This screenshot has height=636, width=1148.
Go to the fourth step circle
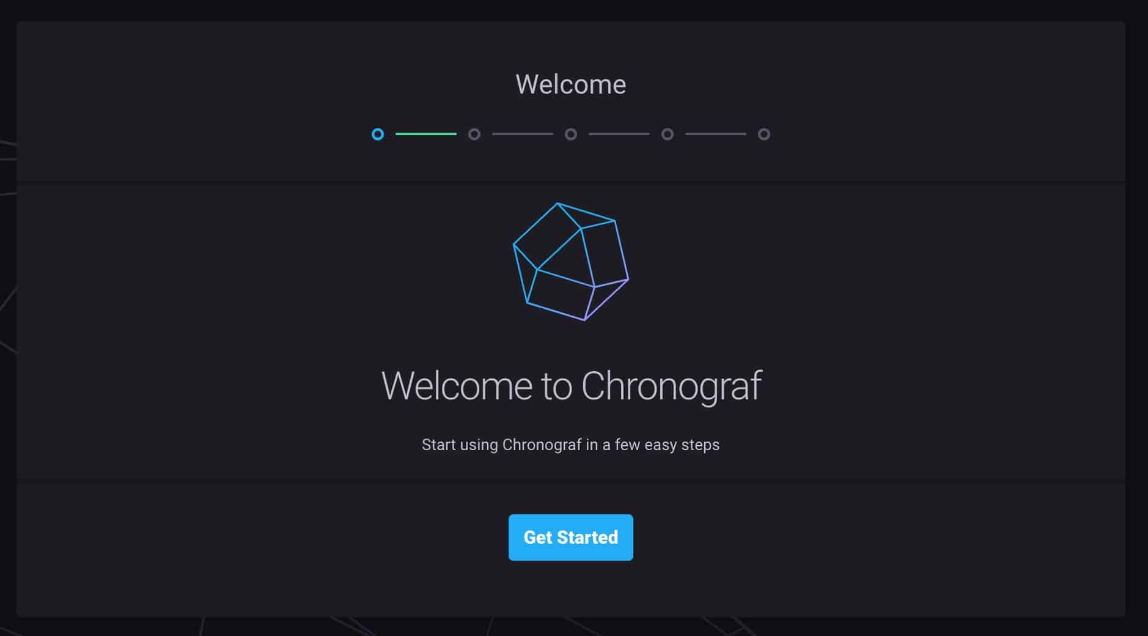tap(668, 134)
